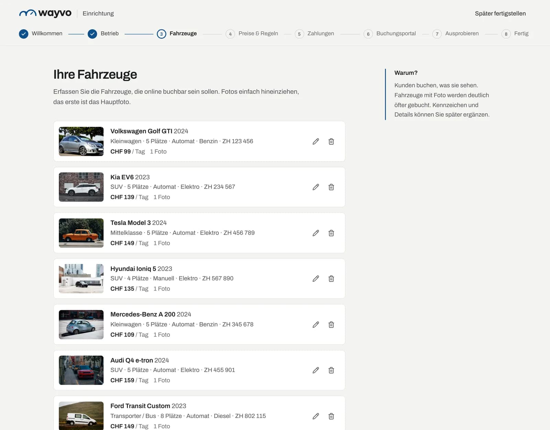Edit the Audi Q4 e-tron entry
Screen dimensions: 550x430
click(316, 370)
